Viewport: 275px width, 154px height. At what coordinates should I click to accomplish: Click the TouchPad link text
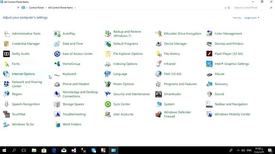18,114
